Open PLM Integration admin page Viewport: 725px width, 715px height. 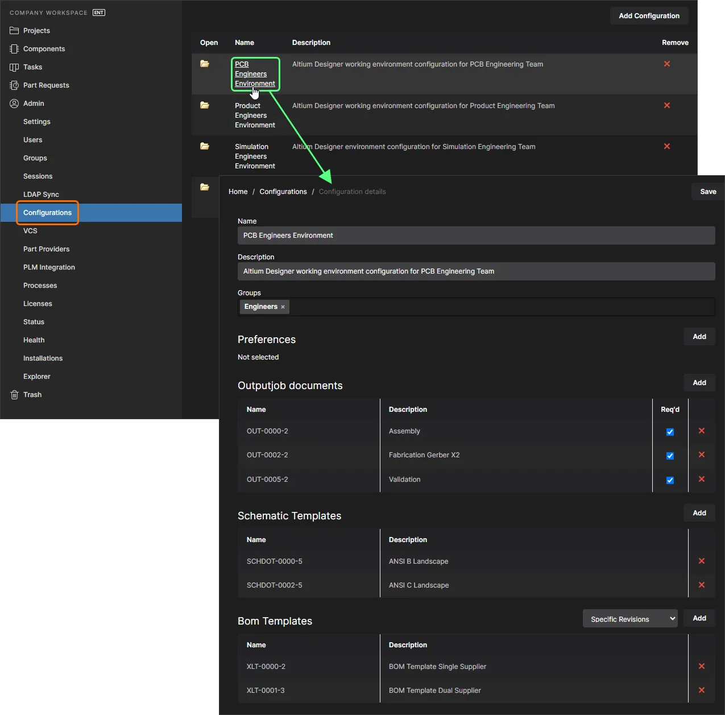click(x=49, y=267)
